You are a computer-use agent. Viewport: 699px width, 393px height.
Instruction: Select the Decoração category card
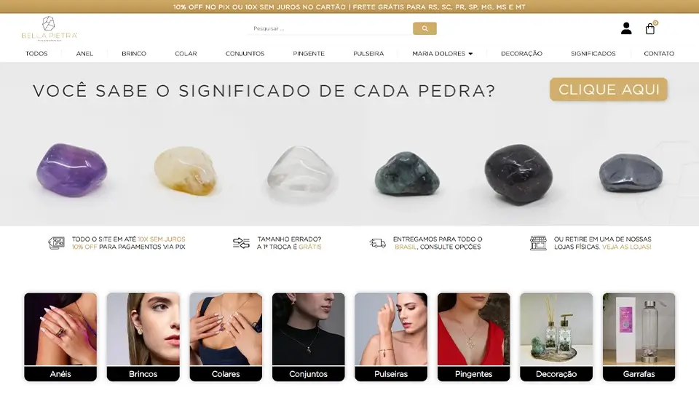[556, 337]
